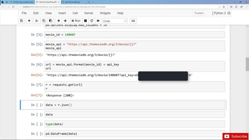Open the View menu
249x140 pixels.
(48, 13)
